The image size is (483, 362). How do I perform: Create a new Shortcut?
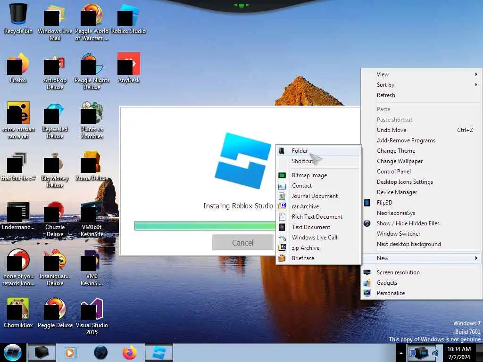pyautogui.click(x=318, y=161)
